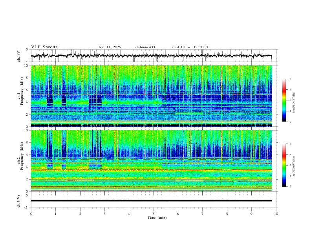
Task: Click the ch.3 flat voltage trace
Action: click(x=151, y=201)
